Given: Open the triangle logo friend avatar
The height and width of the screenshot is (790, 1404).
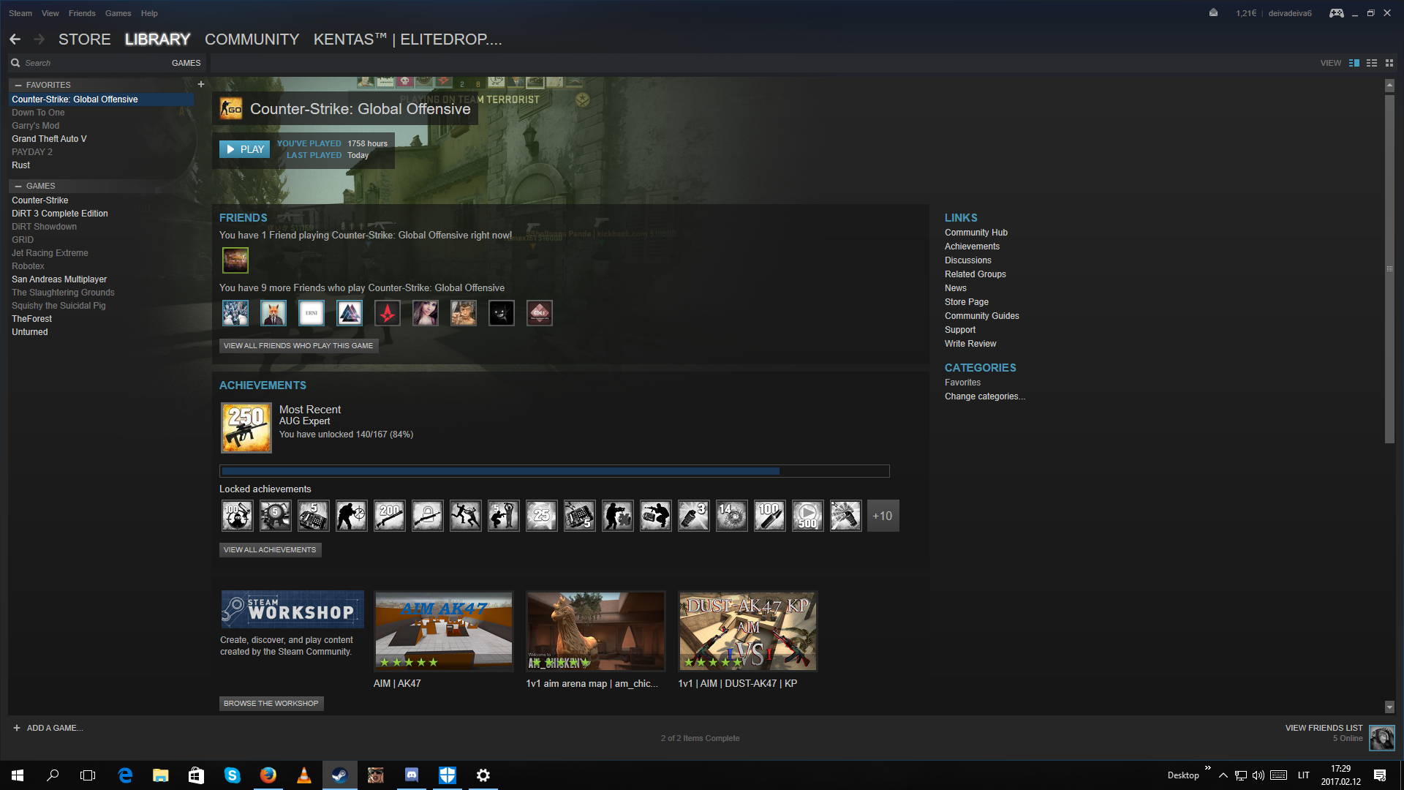Looking at the screenshot, I should (x=350, y=313).
